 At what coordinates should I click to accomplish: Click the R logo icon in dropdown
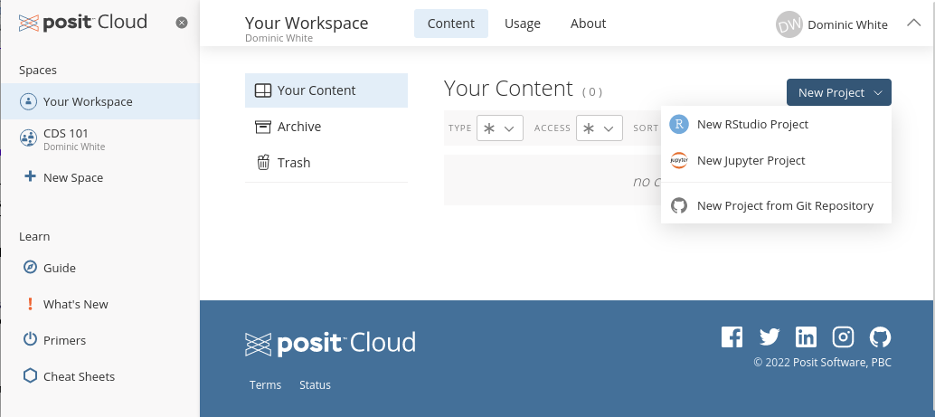point(678,124)
